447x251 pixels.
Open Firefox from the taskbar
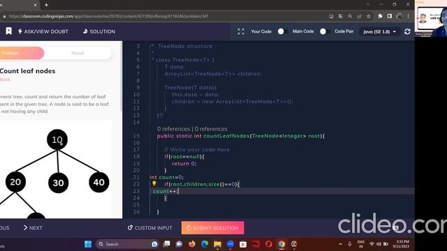click(192, 244)
